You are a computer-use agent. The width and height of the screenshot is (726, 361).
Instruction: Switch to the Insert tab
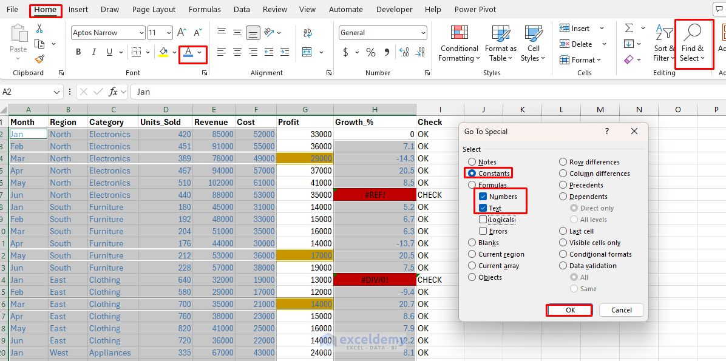coord(78,9)
